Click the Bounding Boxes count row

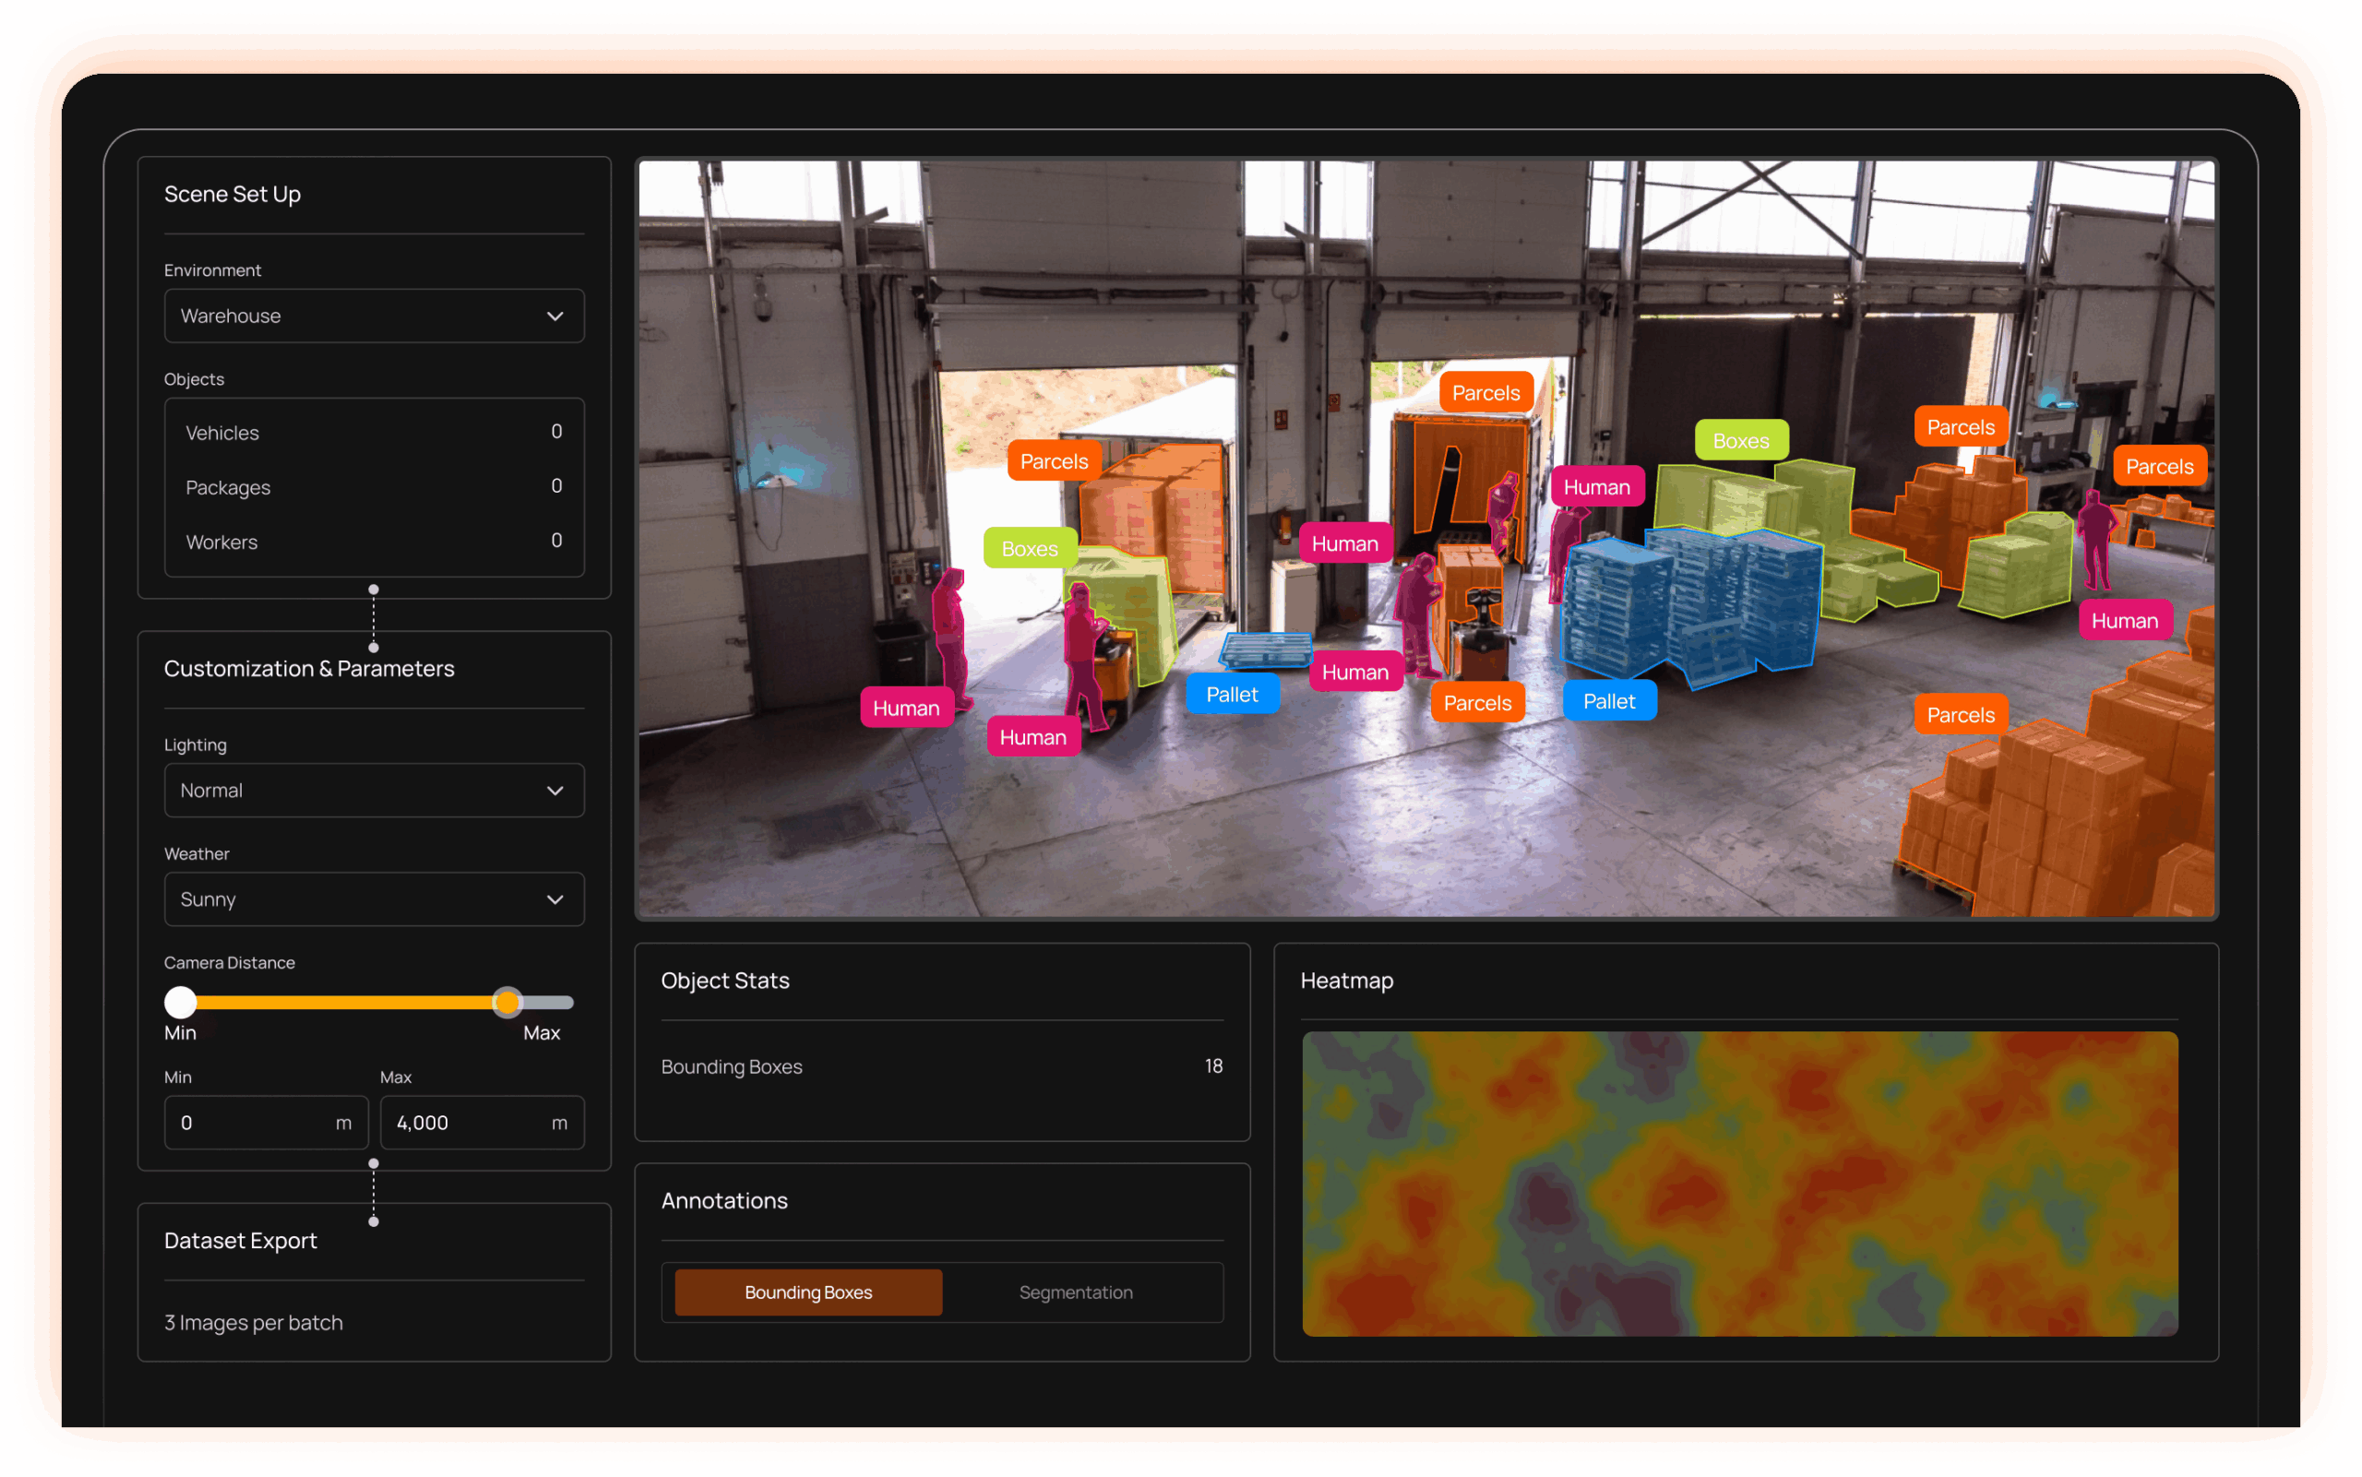click(941, 1066)
